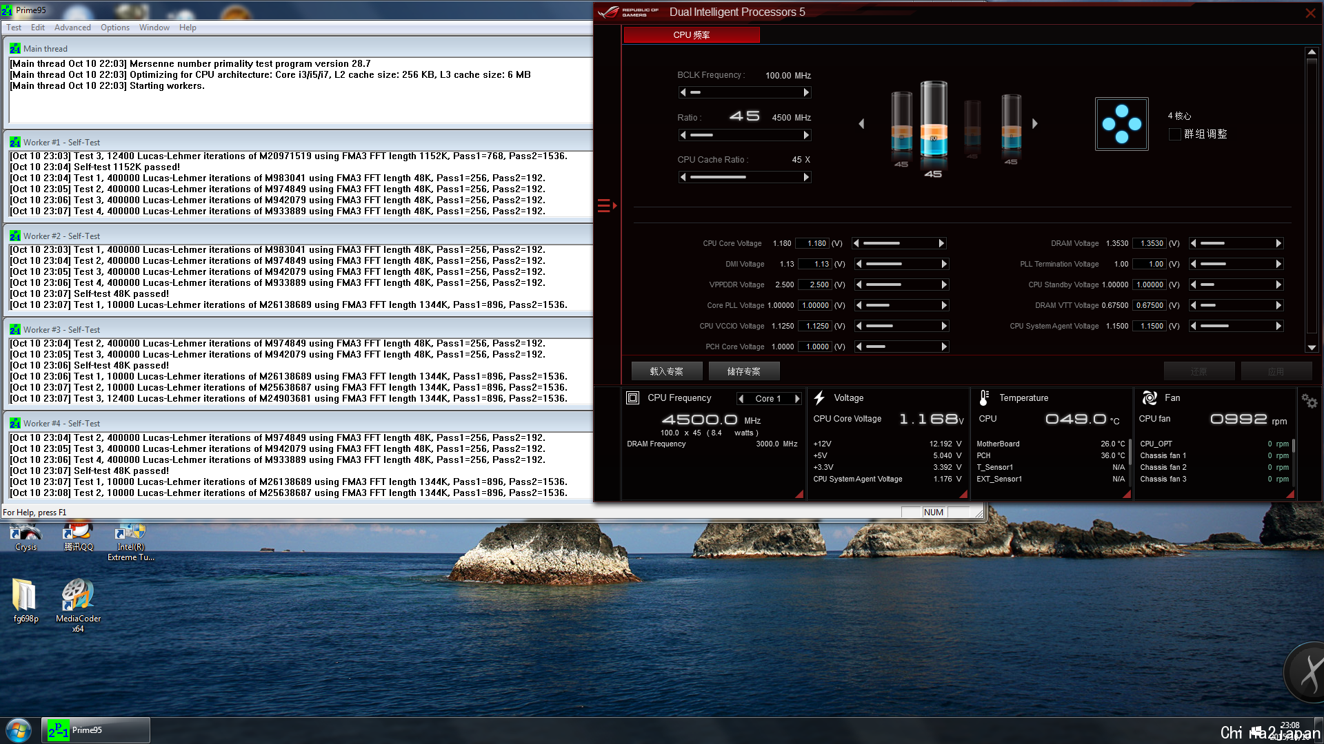The image size is (1324, 744).
Task: Switch to next core after Core 1
Action: coord(797,399)
